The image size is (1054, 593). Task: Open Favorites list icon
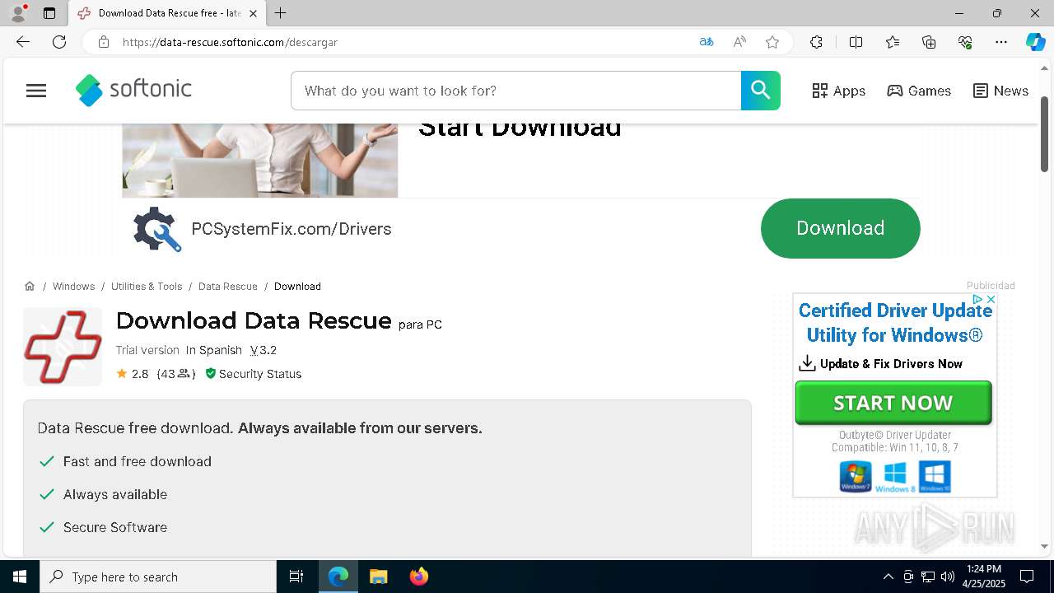[893, 42]
